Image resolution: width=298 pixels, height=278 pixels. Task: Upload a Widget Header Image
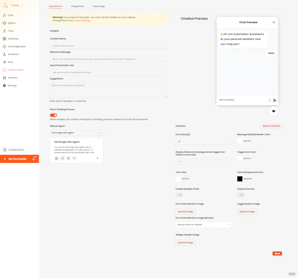tap(186, 242)
